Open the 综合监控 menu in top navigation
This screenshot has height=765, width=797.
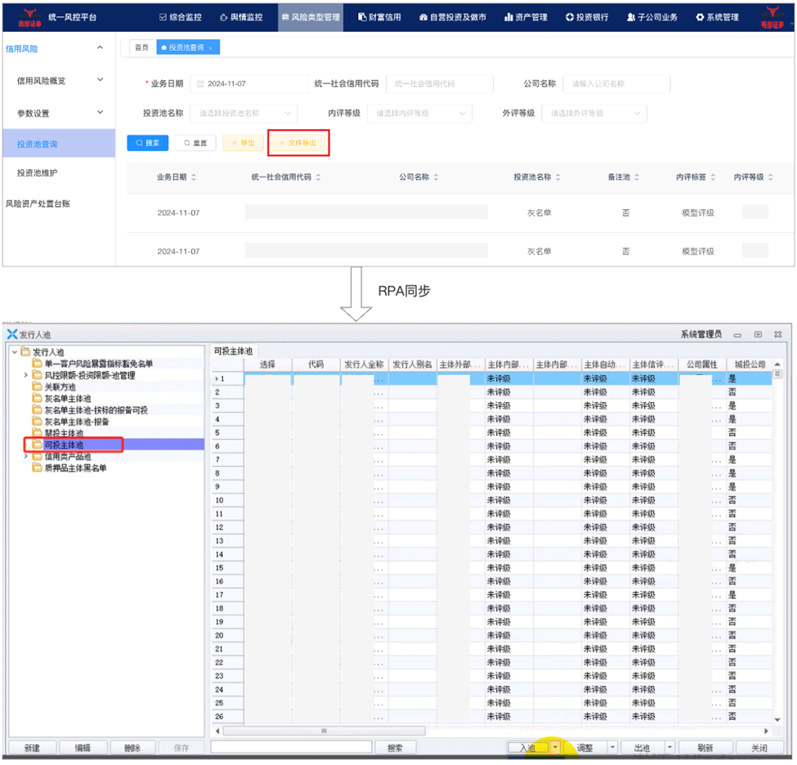click(180, 17)
